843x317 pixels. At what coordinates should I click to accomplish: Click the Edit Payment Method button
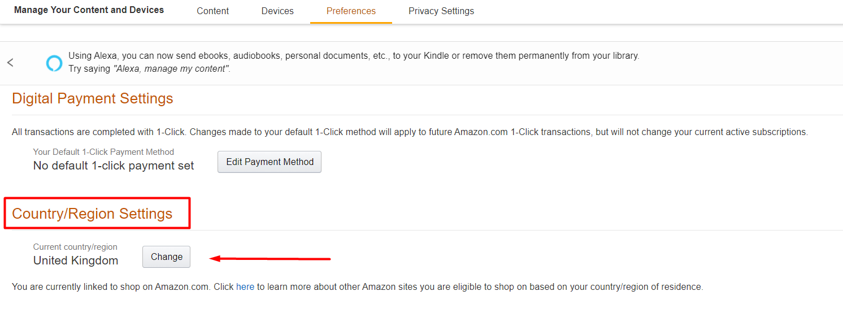(270, 162)
